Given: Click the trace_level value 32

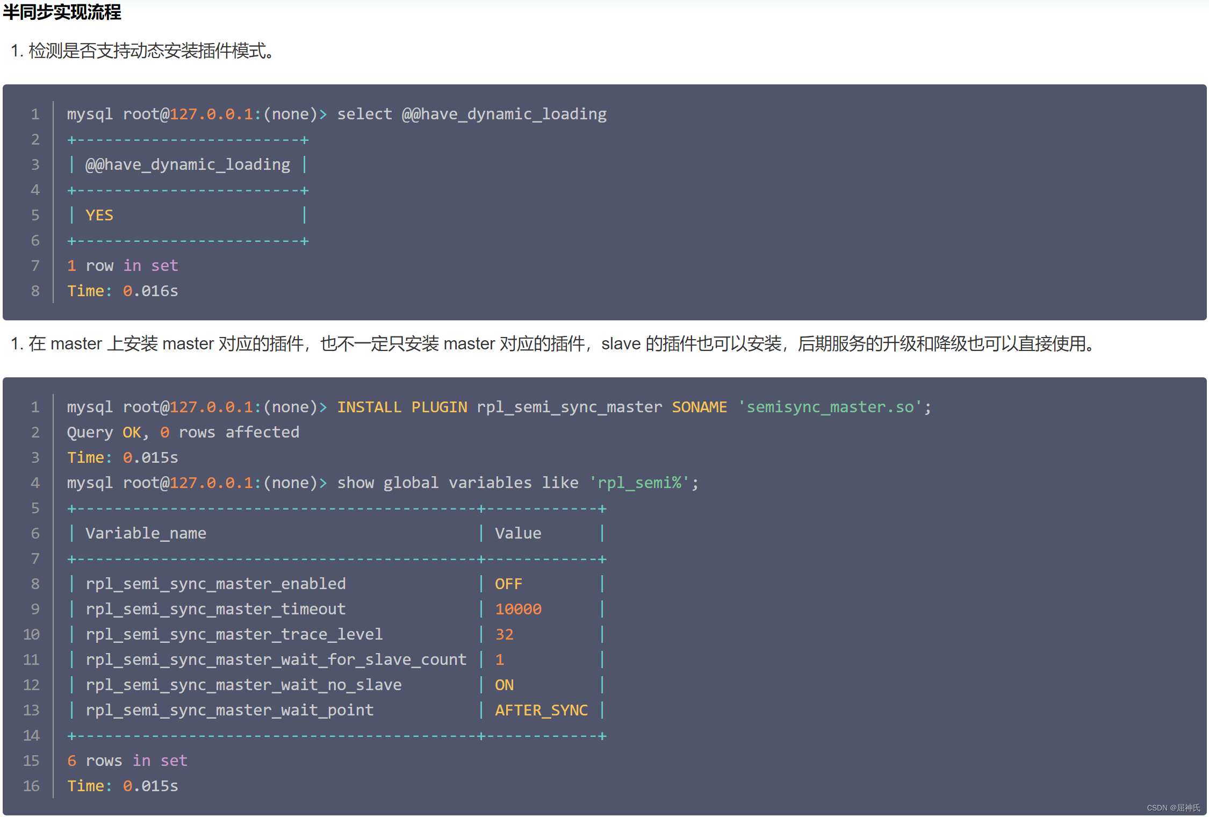Looking at the screenshot, I should (x=504, y=634).
